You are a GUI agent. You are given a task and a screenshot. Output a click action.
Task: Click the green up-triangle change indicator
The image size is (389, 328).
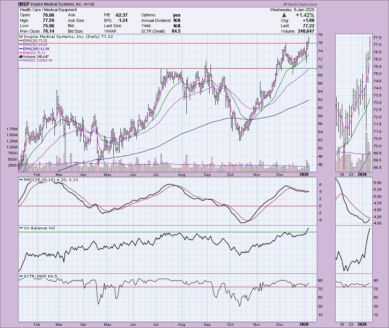(x=284, y=15)
